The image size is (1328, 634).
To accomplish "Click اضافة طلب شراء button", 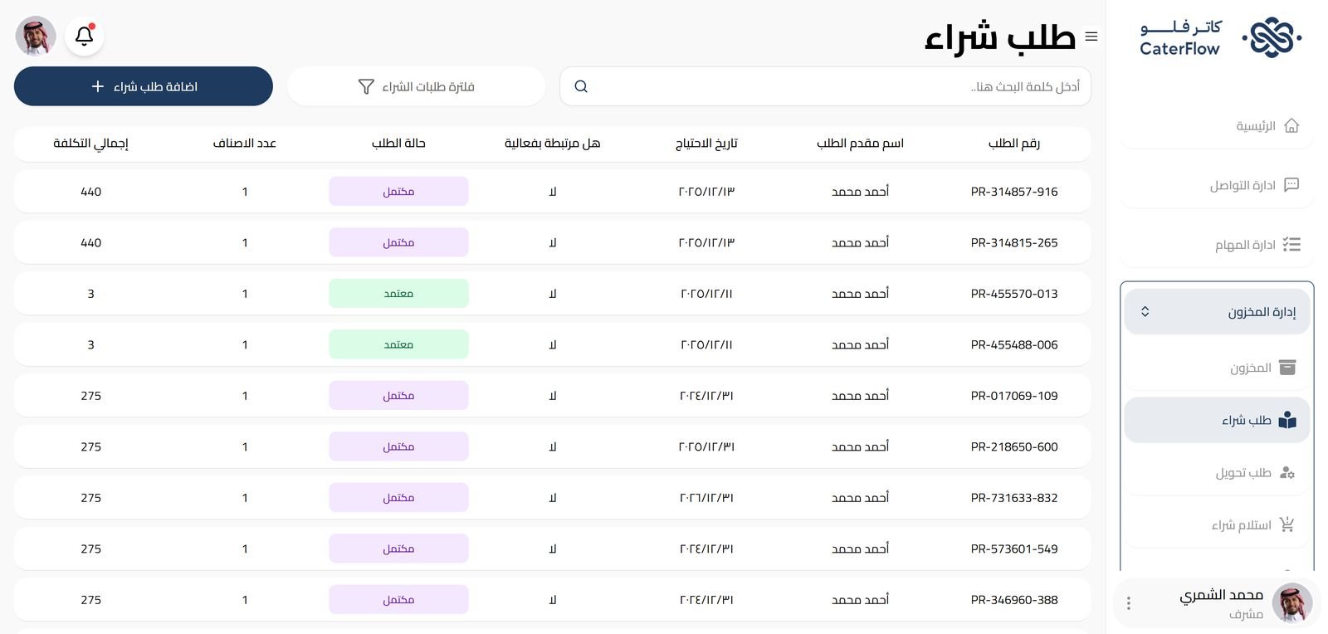I will 144,86.
